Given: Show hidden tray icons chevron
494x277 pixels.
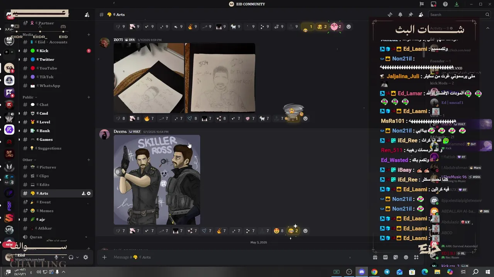Looking at the screenshot, I should [x=64, y=272].
